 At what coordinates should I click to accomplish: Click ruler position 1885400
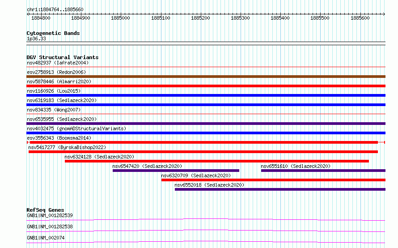click(x=280, y=18)
